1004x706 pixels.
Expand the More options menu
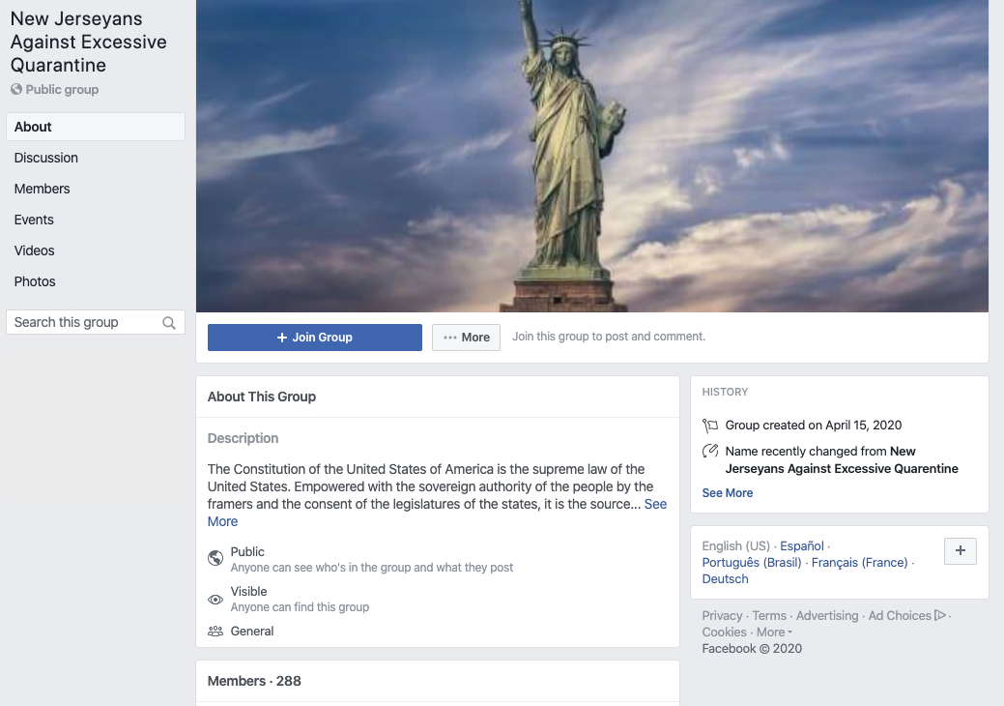coord(466,337)
